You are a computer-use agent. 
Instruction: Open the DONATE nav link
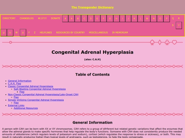click(56, 18)
